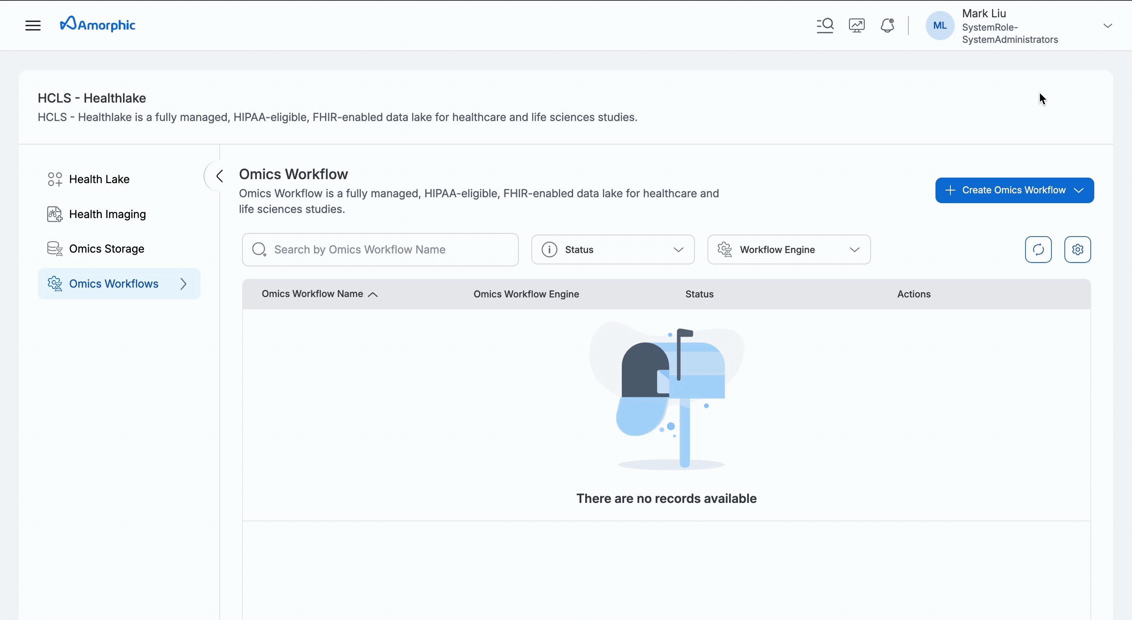The image size is (1132, 620).
Task: Expand the Create Omics Workflow options arrow
Action: [1080, 190]
